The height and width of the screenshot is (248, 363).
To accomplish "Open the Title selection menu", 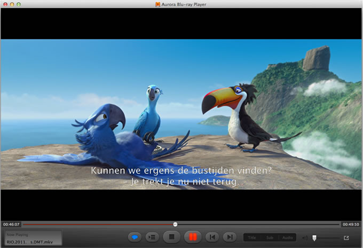I will coord(252,238).
